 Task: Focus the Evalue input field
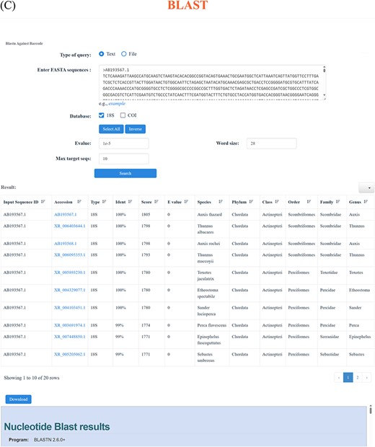(124, 143)
